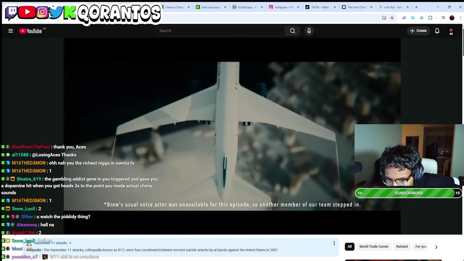Close the 'The best ChatG' tab
This screenshot has width=464, height=261.
[x=371, y=7]
